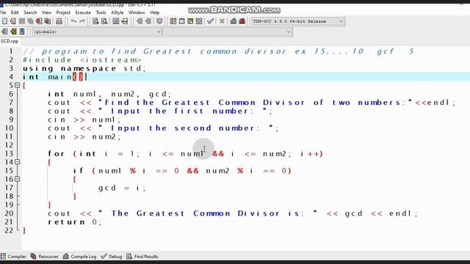
Task: Click the Goto Line toolbar icon
Action: click(x=125, y=21)
